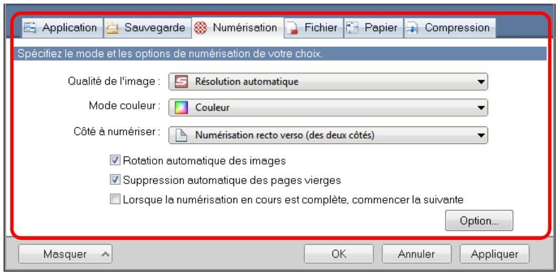Click the page icon beside Numérisation recto verso
This screenshot has height=274, width=558.
click(181, 135)
